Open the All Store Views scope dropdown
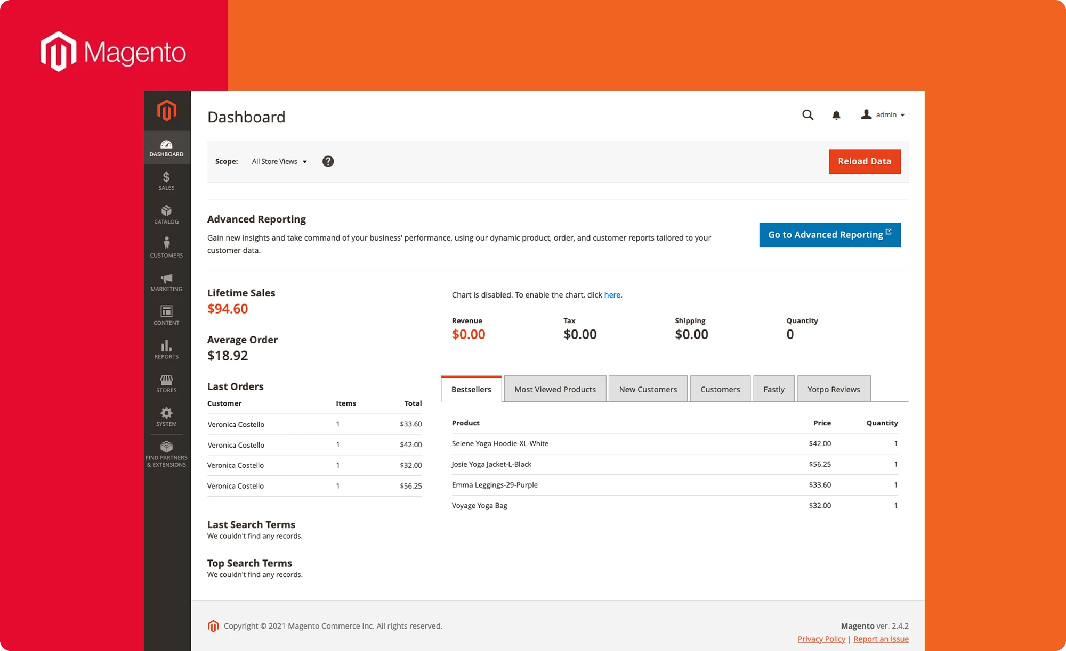 [x=280, y=161]
